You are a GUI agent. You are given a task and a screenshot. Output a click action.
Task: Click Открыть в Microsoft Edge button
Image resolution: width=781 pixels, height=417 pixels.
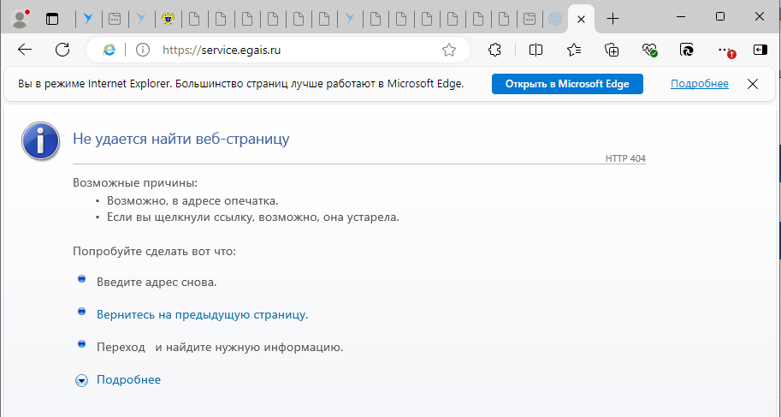(566, 84)
